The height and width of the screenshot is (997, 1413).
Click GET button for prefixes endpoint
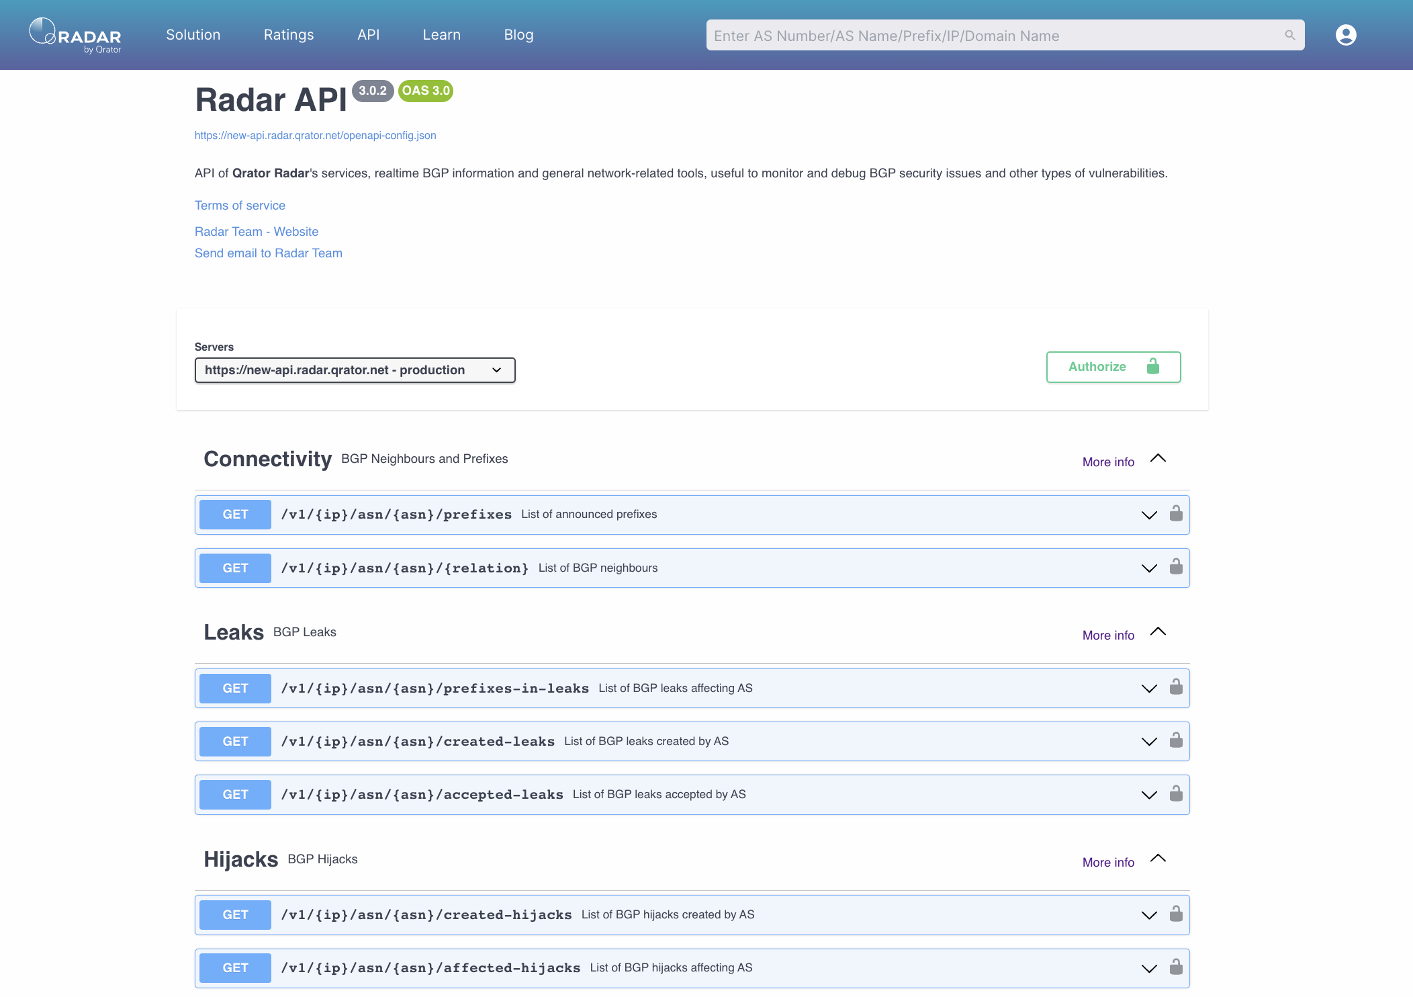click(235, 515)
